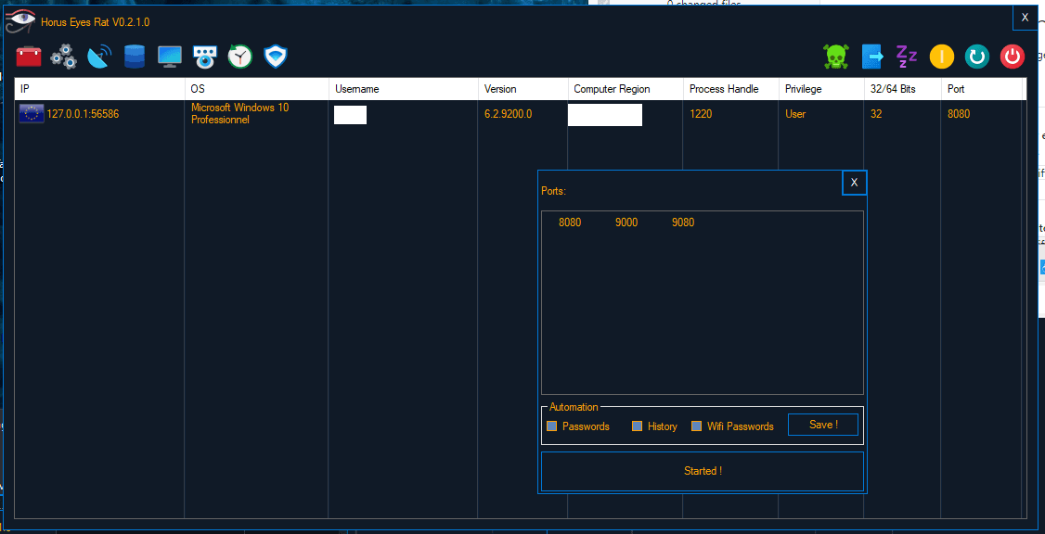
Task: Select port 9000 in Ports list
Action: (626, 222)
